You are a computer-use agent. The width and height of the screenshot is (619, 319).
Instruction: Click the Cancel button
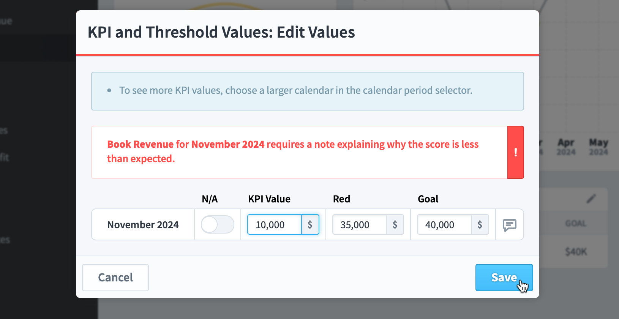click(115, 278)
